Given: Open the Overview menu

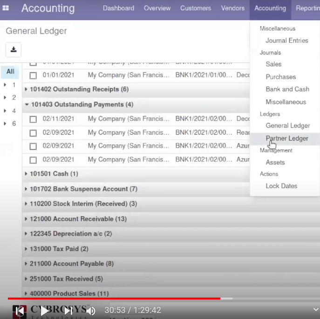Looking at the screenshot, I should pos(157,8).
